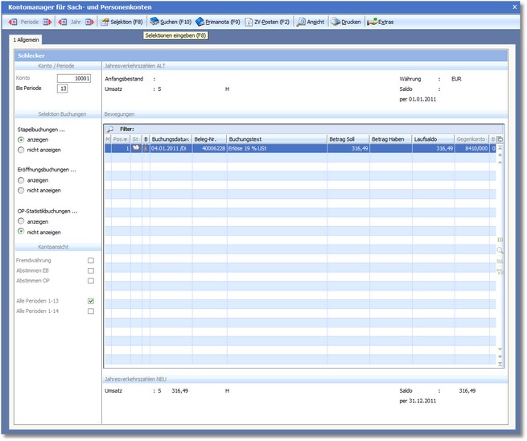Click the Konto number input field
Viewport: 527px width, 441px height.
73,78
